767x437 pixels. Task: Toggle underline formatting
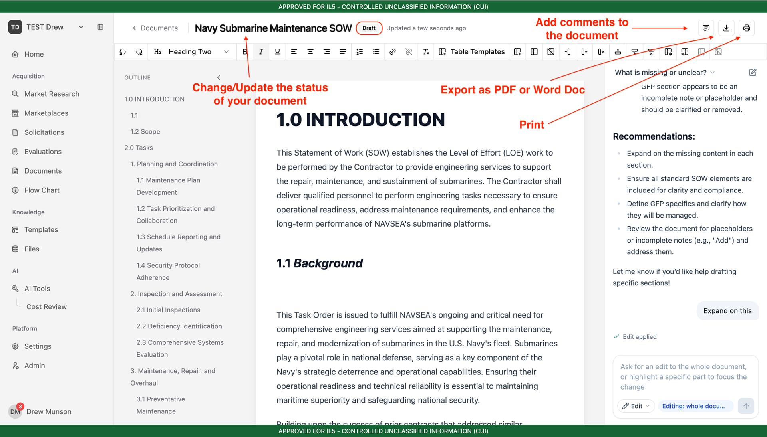tap(277, 52)
